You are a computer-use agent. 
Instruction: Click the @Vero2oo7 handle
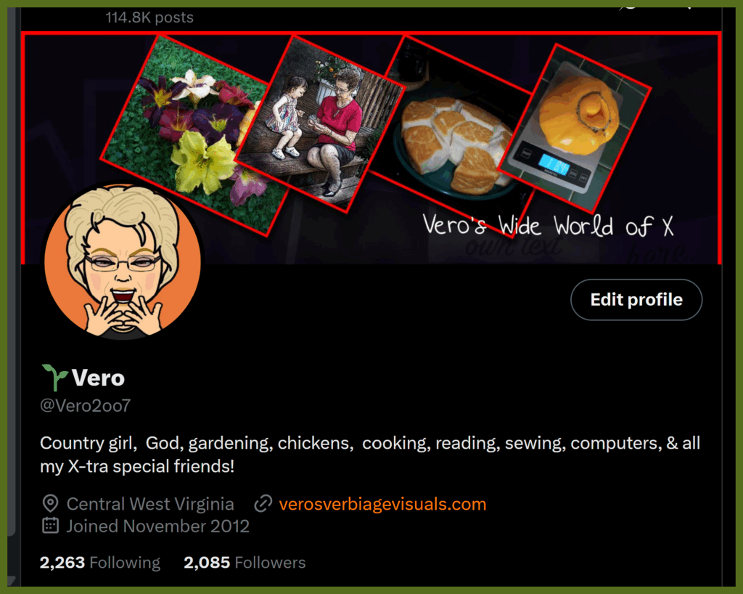[x=86, y=406]
